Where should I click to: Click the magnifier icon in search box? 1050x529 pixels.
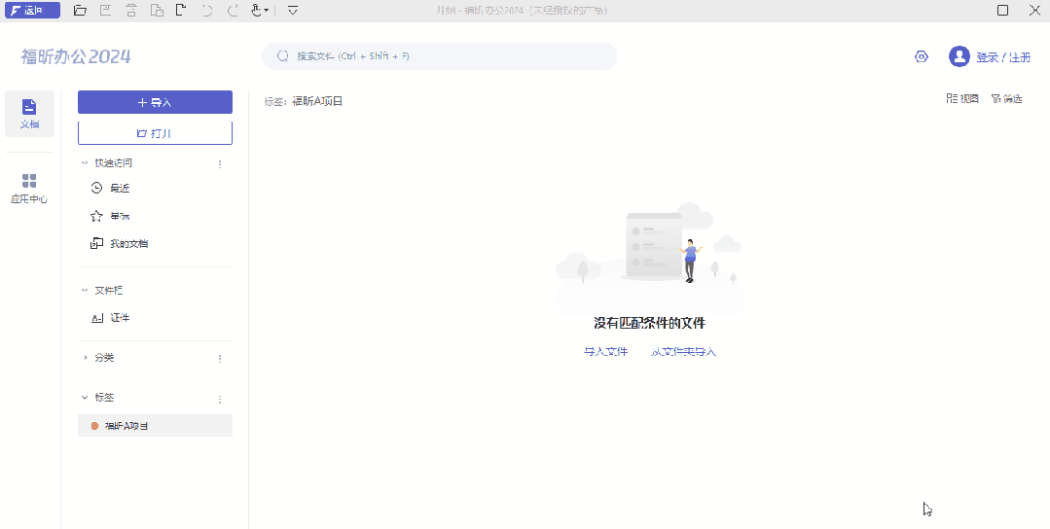[x=282, y=56]
